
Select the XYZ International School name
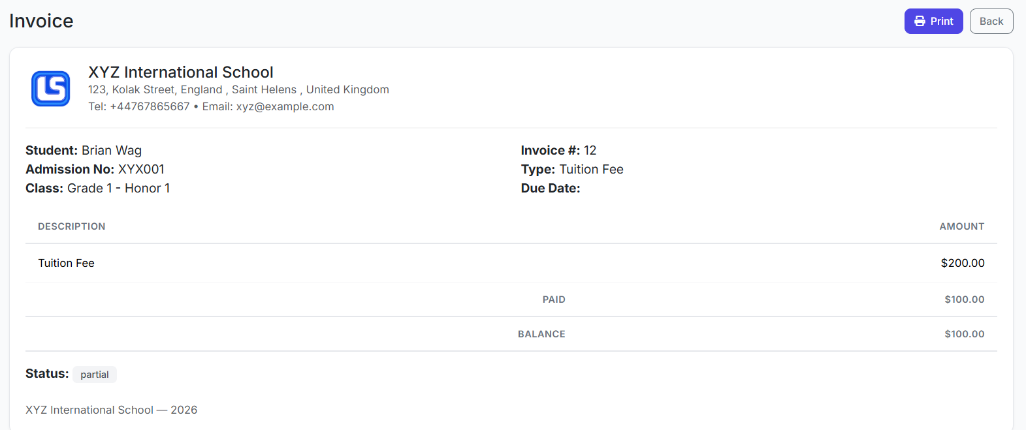[181, 72]
